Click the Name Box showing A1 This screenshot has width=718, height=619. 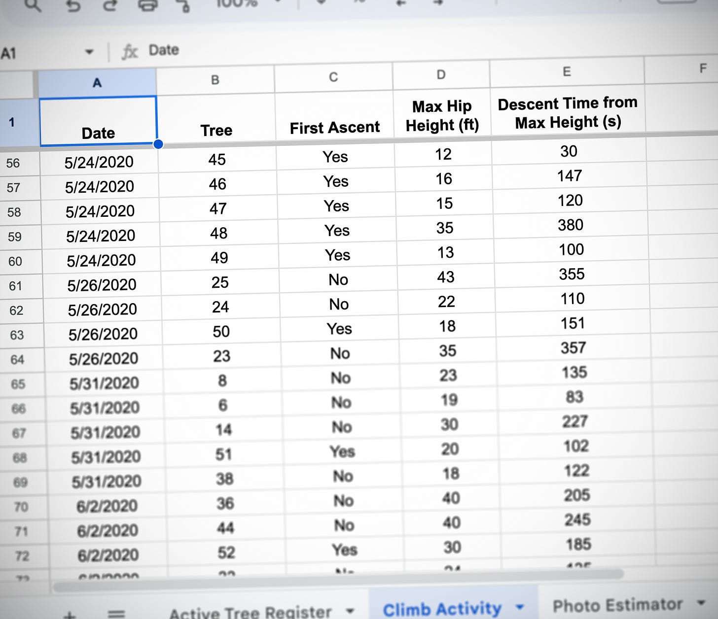(x=30, y=51)
